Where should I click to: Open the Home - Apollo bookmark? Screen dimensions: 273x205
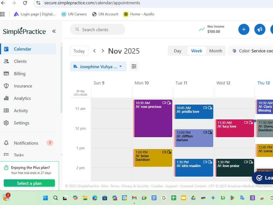tap(139, 14)
